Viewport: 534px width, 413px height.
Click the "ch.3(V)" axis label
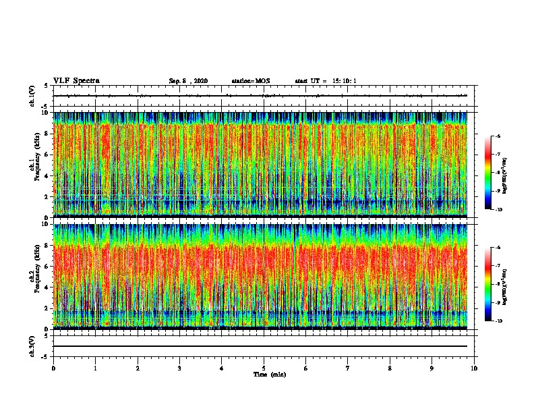[x=32, y=346]
